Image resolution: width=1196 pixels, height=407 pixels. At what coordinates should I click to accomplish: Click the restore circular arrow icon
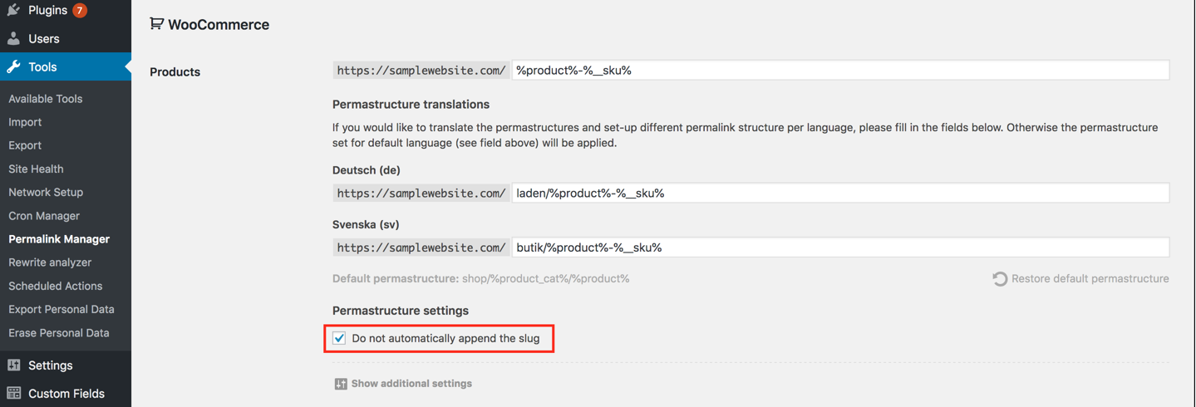(x=1000, y=279)
